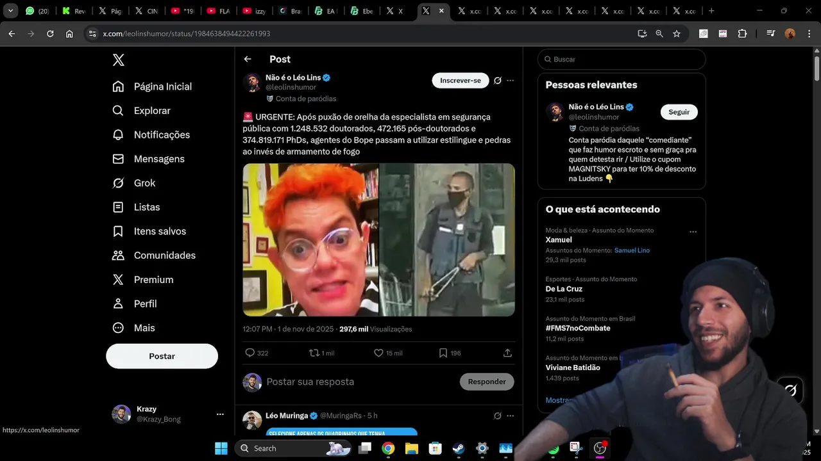
Task: Open Listas in the sidebar
Action: 136,207
